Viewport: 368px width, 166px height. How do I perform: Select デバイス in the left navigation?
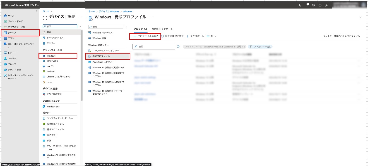click(20, 32)
